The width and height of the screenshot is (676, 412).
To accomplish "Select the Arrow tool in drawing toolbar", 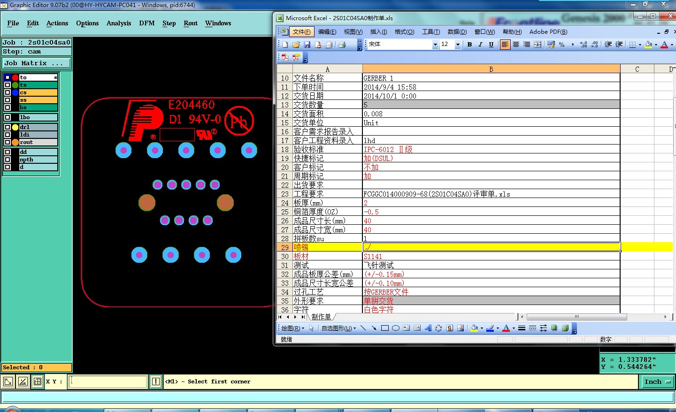I will (x=374, y=328).
